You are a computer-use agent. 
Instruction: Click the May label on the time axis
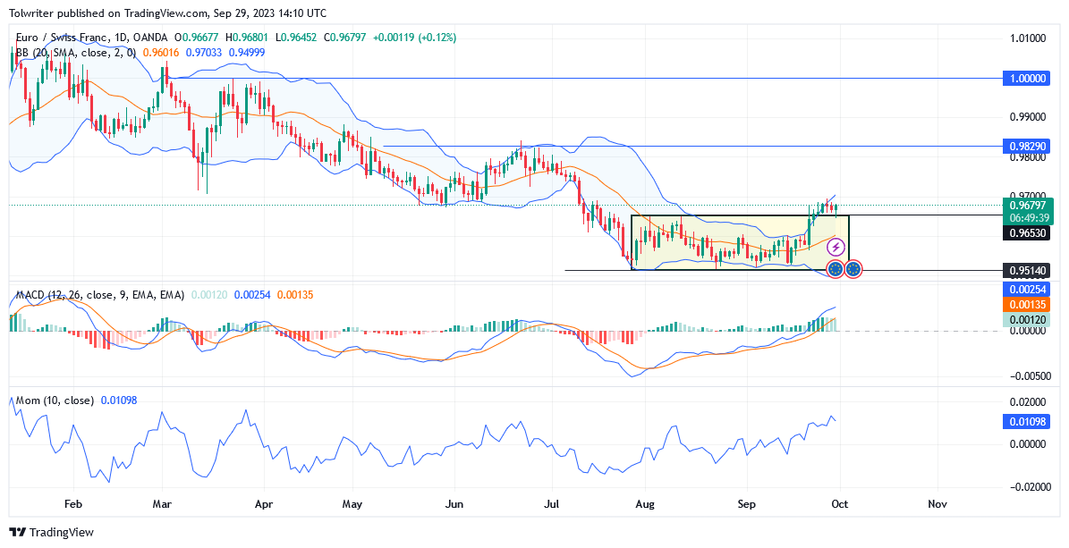352,504
